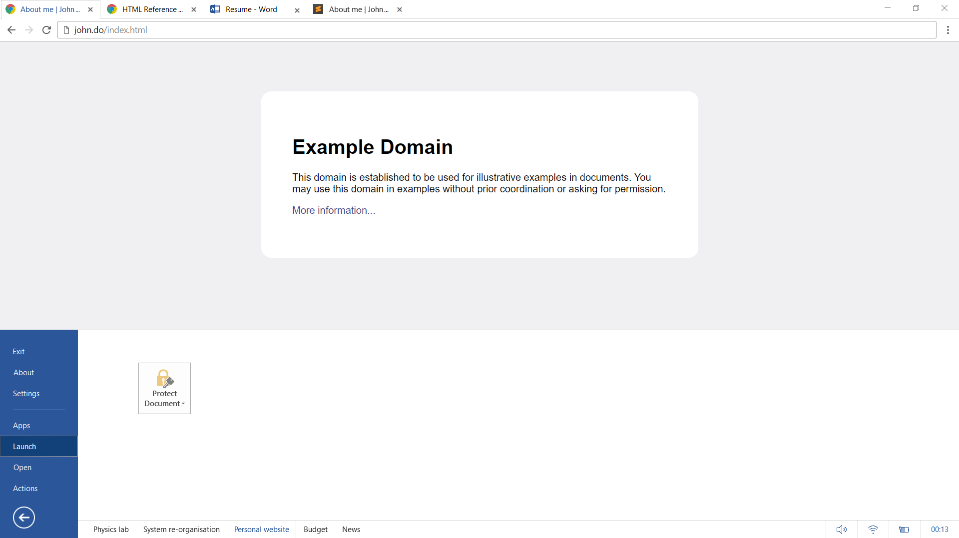Open the browser three-dot menu

point(948,30)
